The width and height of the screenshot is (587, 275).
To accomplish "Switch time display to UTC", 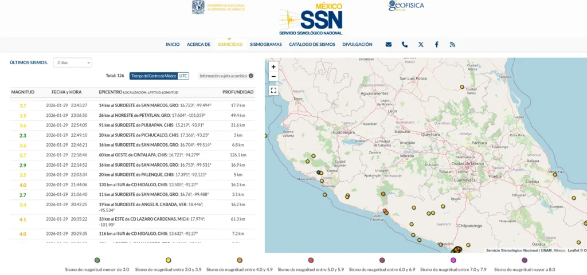I will click(x=183, y=76).
